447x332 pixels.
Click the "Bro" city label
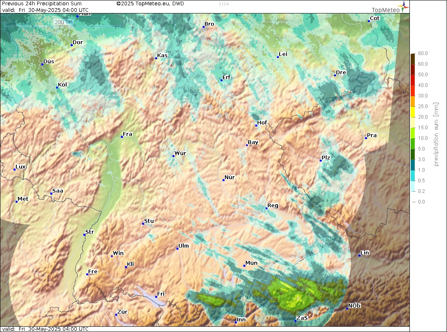(209, 24)
